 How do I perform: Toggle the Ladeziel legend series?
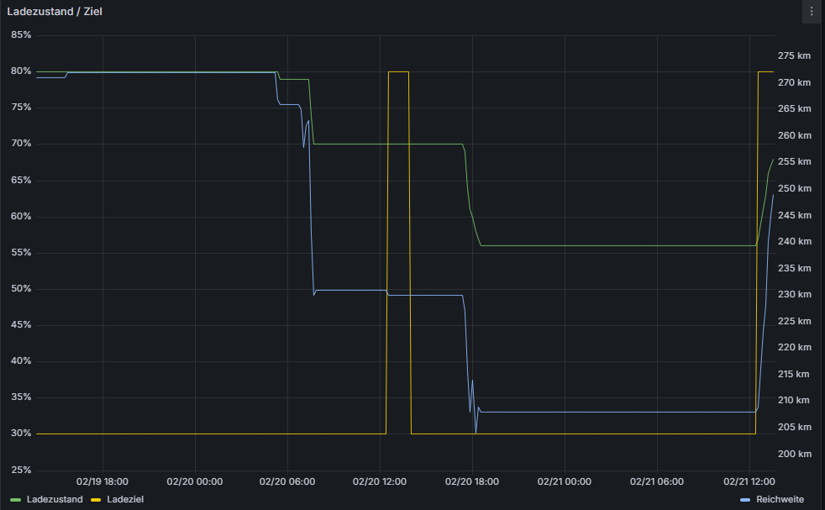coord(125,499)
